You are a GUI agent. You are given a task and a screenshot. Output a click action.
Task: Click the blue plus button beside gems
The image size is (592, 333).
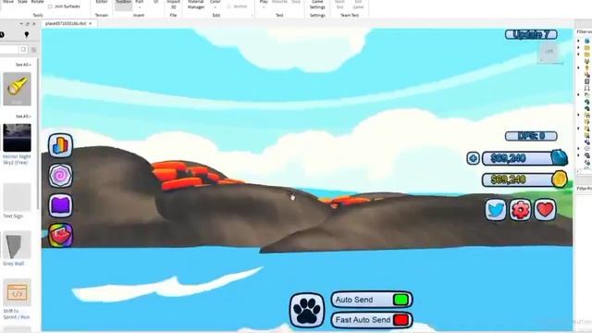coord(473,158)
